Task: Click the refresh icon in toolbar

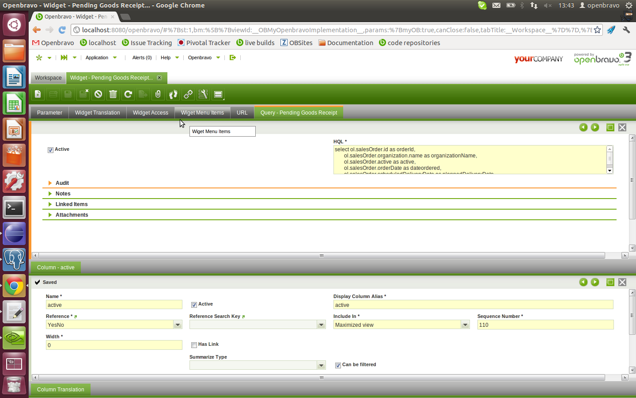Action: coord(128,94)
